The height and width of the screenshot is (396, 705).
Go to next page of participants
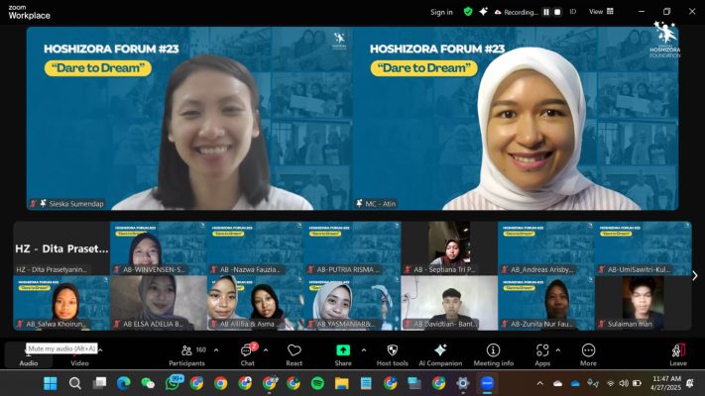[x=695, y=275]
